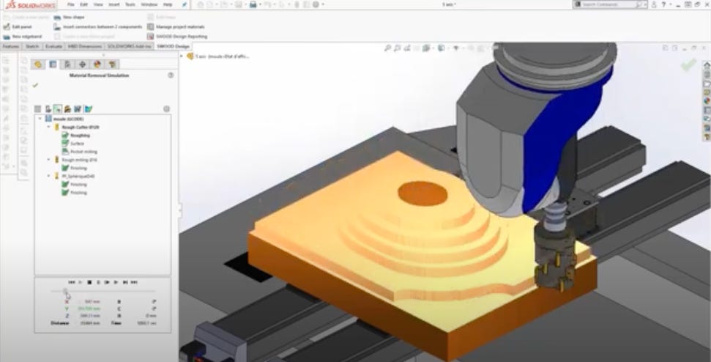Image resolution: width=711 pixels, height=362 pixels.
Task: Click the fifth simulation toolbar icon
Action: (x=78, y=109)
